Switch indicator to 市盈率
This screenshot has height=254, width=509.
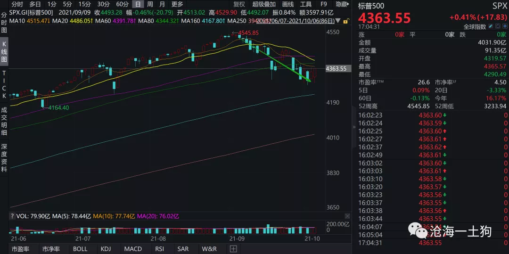[20, 249]
